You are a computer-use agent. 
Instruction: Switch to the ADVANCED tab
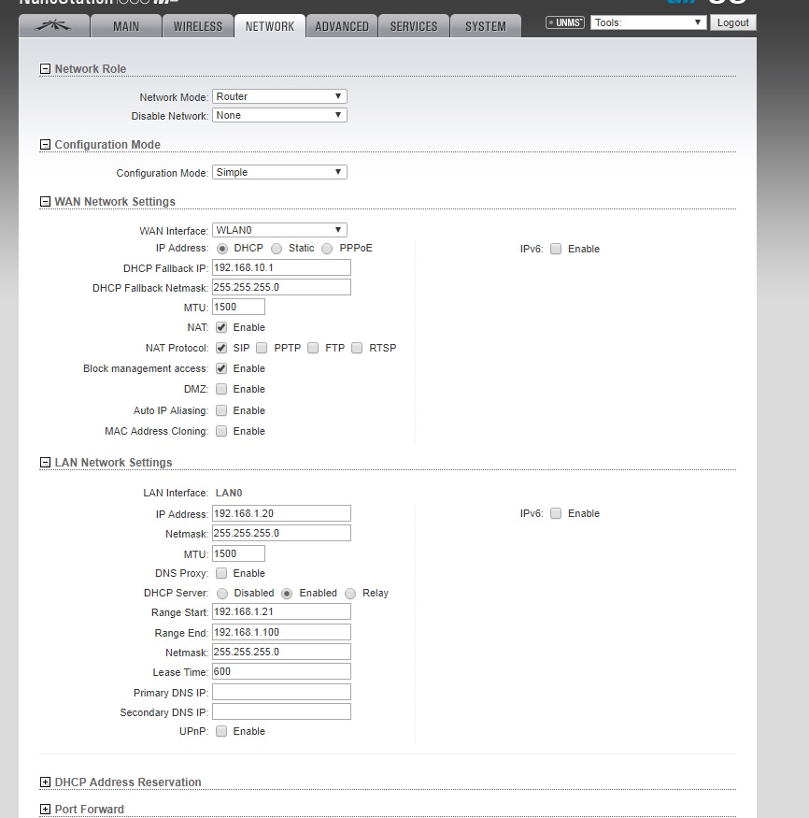341,26
